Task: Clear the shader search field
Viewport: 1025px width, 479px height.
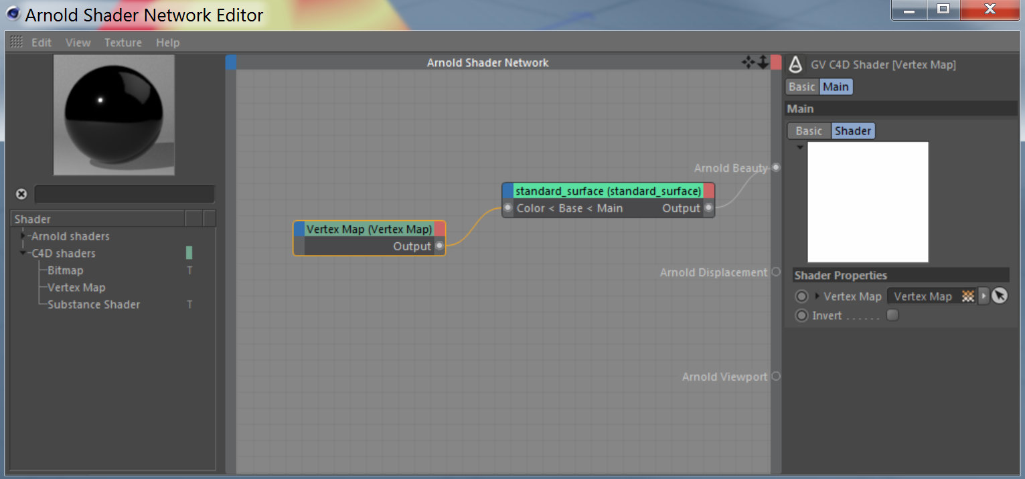Action: 21,194
